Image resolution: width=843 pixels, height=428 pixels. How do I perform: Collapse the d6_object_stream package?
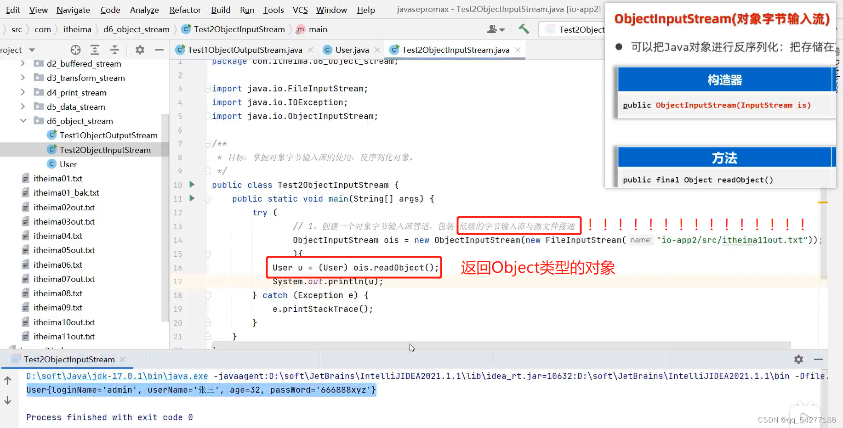tap(23, 121)
